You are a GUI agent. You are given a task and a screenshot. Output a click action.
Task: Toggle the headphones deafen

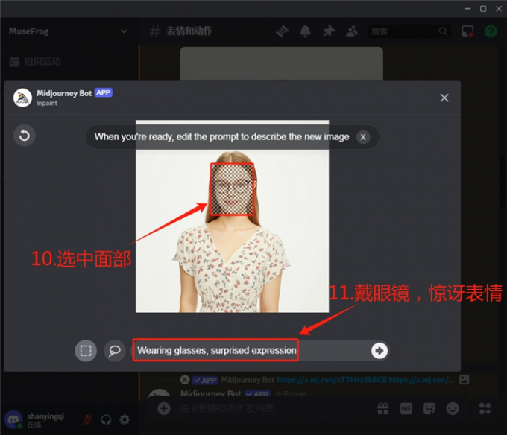pos(106,419)
